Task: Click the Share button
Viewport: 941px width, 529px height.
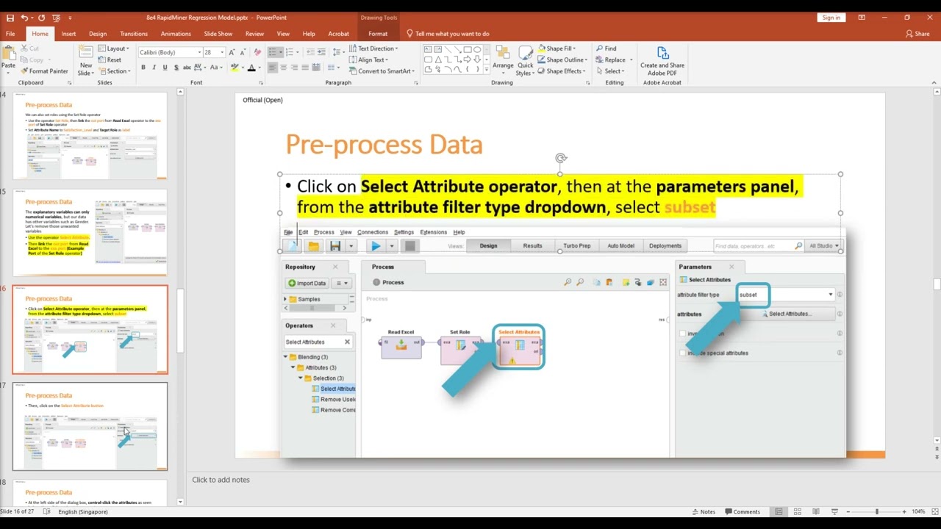Action: tap(917, 34)
